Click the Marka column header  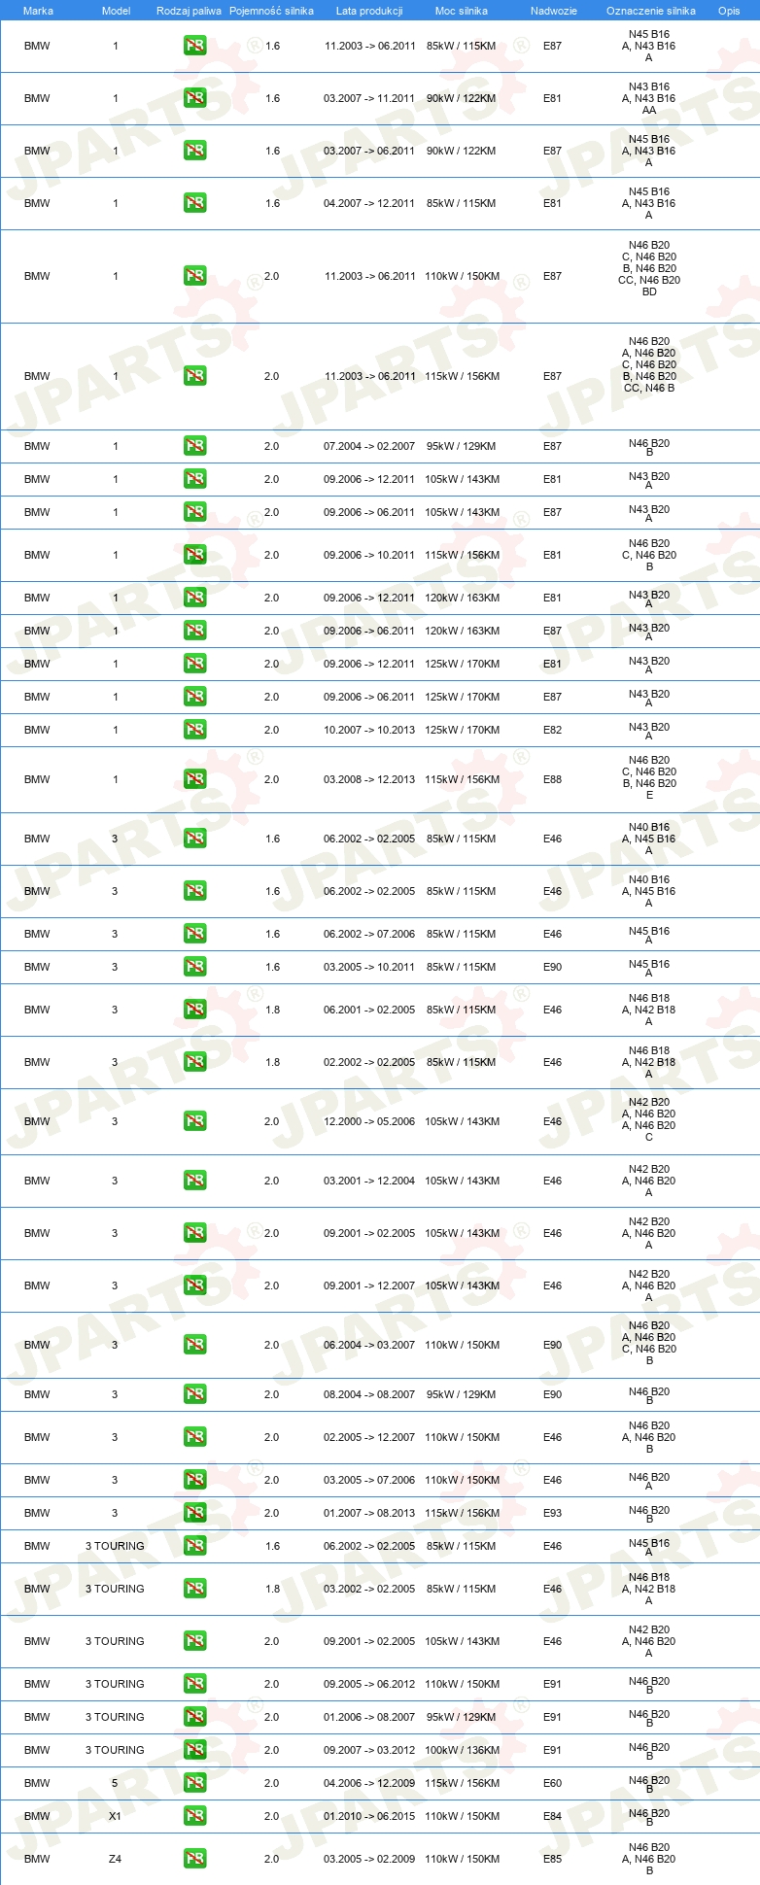pyautogui.click(x=38, y=11)
